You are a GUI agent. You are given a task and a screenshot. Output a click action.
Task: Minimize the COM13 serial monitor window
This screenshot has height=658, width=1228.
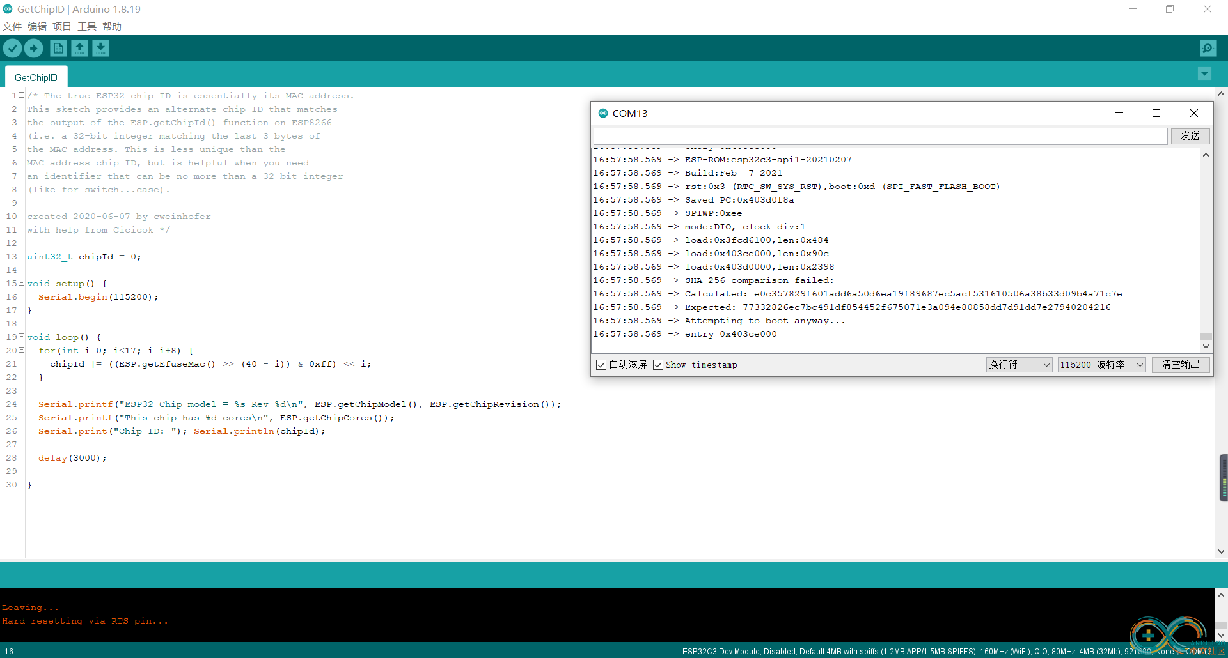(1119, 113)
